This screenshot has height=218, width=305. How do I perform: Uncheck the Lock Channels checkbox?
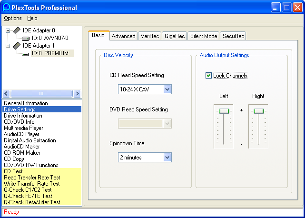coord(208,76)
